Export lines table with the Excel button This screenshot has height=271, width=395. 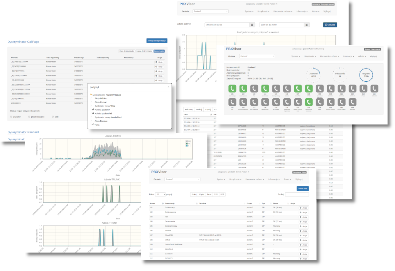tap(209, 194)
